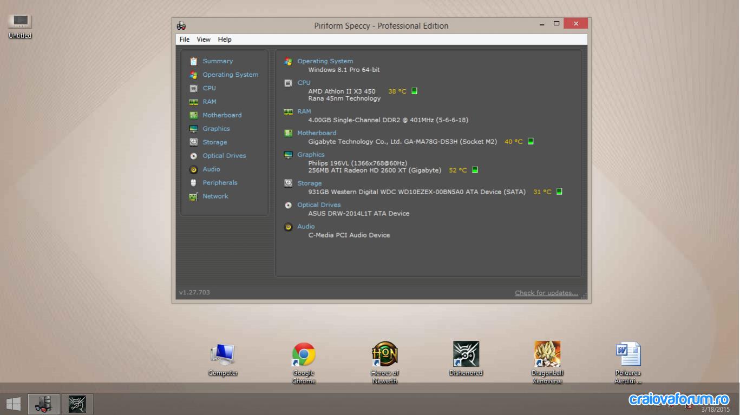Screen dimensions: 740x415
Task: Click the Network card icon in sidebar
Action: [193, 196]
